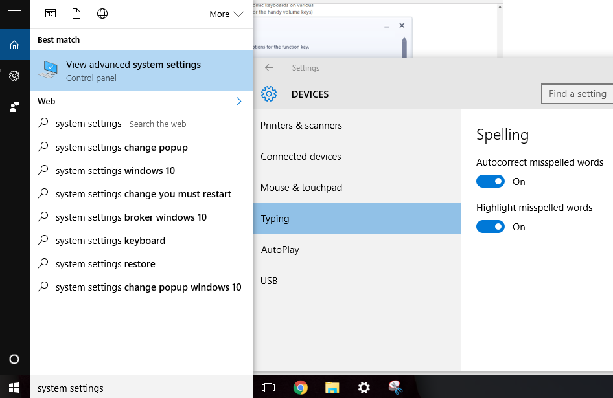The height and width of the screenshot is (398, 613).
Task: Click the web search globe icon
Action: tap(102, 14)
